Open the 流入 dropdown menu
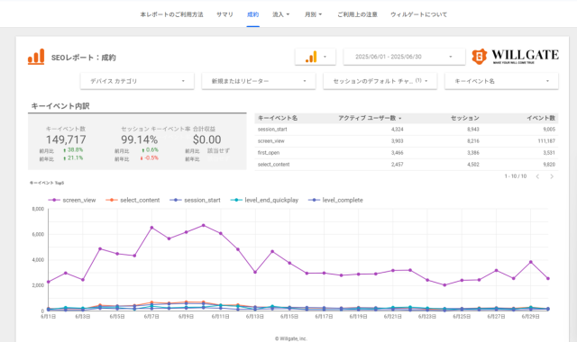 (x=280, y=14)
